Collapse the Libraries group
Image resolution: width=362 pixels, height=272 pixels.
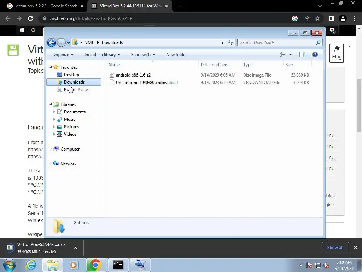51,104
